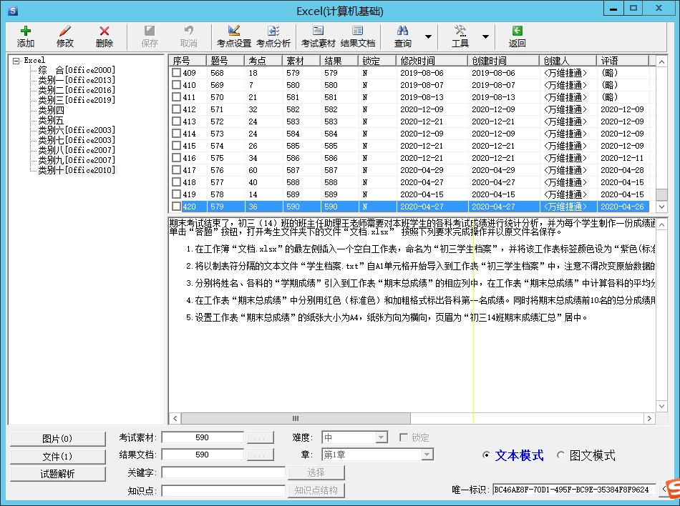The height and width of the screenshot is (506, 680).
Task: Select tree item 类别十[Office2010]
Action: pos(77,170)
